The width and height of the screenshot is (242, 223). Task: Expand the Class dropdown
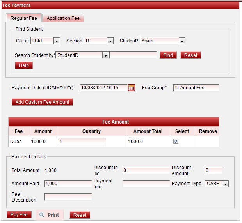tap(57, 41)
